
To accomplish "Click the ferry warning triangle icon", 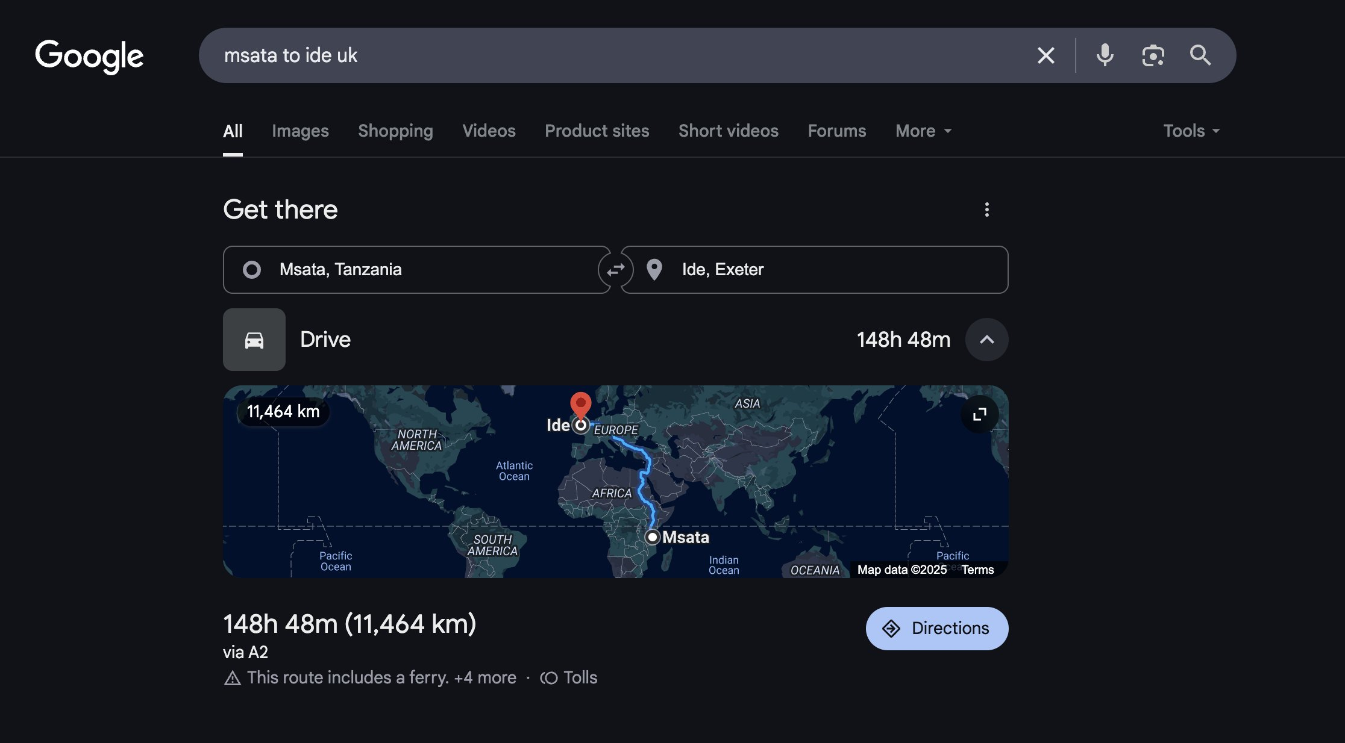I will pos(232,679).
